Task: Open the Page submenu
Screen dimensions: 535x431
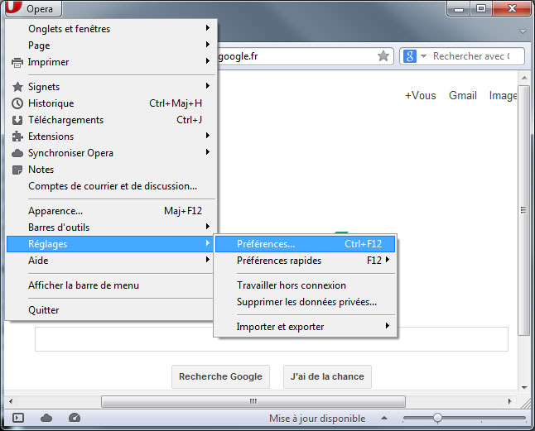Action: pyautogui.click(x=112, y=45)
